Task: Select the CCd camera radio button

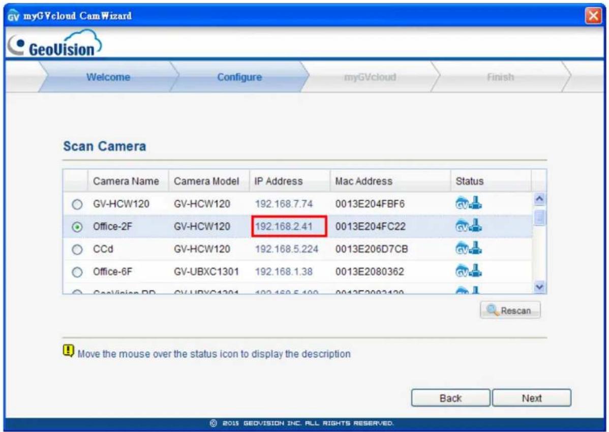Action: [77, 249]
